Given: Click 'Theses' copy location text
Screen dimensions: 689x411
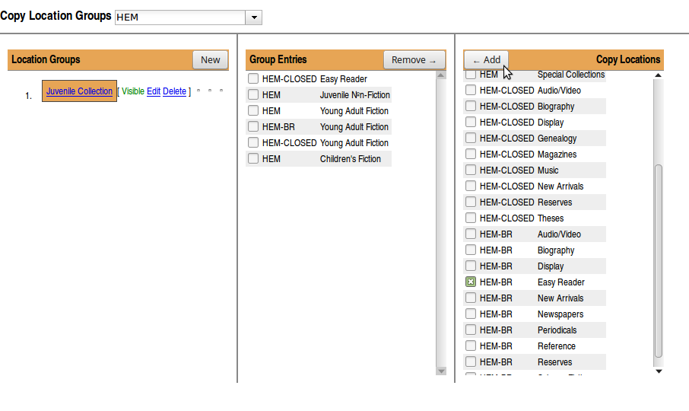Looking at the screenshot, I should click(550, 218).
